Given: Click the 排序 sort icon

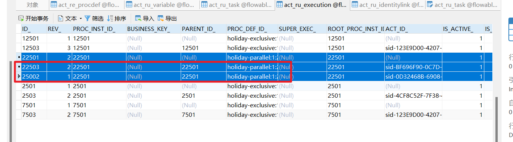Looking at the screenshot, I should click(x=110, y=18).
